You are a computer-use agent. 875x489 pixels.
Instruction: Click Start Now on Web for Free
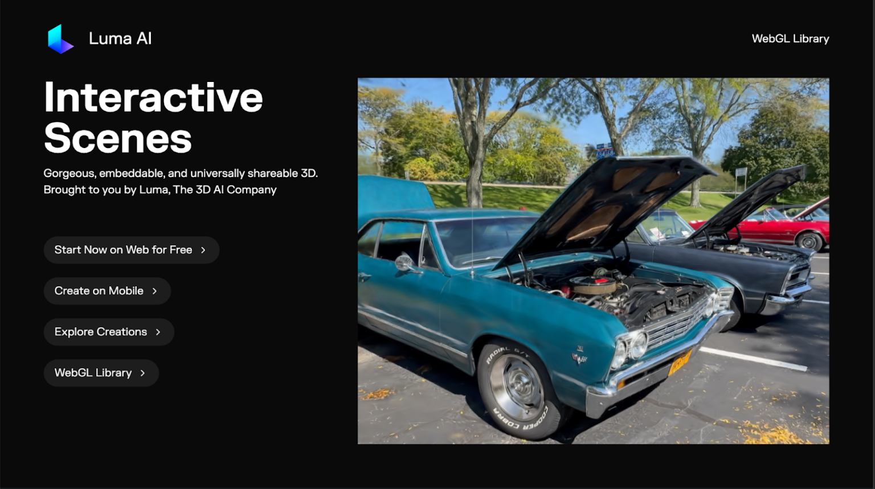tap(132, 250)
